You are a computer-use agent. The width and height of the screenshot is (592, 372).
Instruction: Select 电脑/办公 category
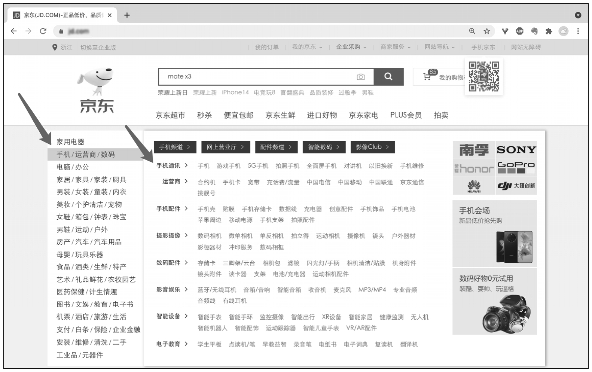[73, 167]
